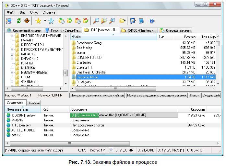
Task: Open the yellow folder file list toolbar icon
Action: [x=122, y=21]
